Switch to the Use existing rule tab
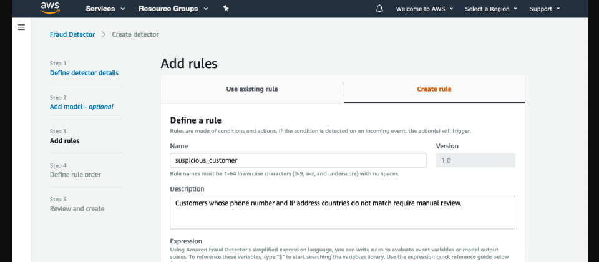The image size is (599, 262). point(251,89)
